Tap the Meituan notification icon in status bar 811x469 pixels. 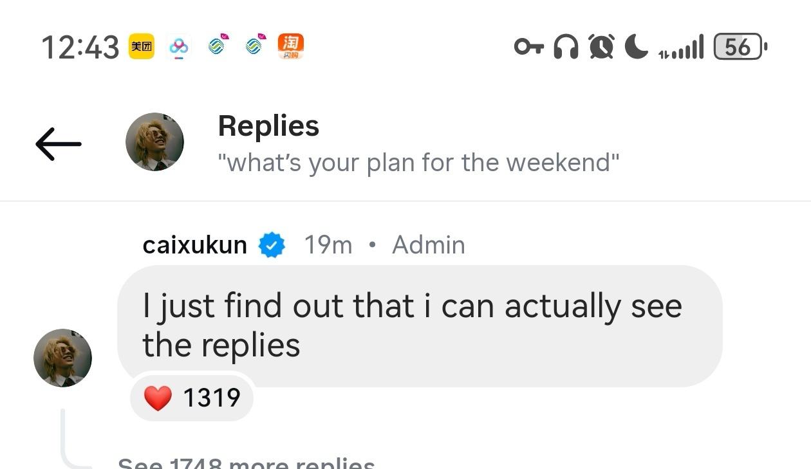coord(142,46)
